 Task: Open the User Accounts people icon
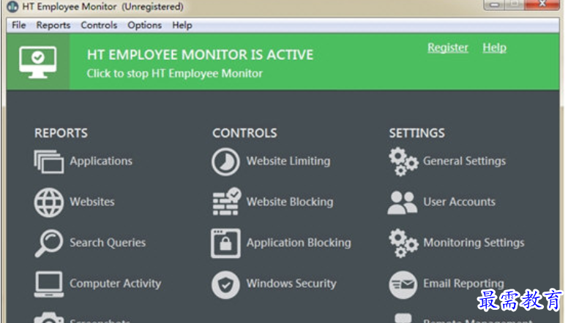(x=403, y=202)
